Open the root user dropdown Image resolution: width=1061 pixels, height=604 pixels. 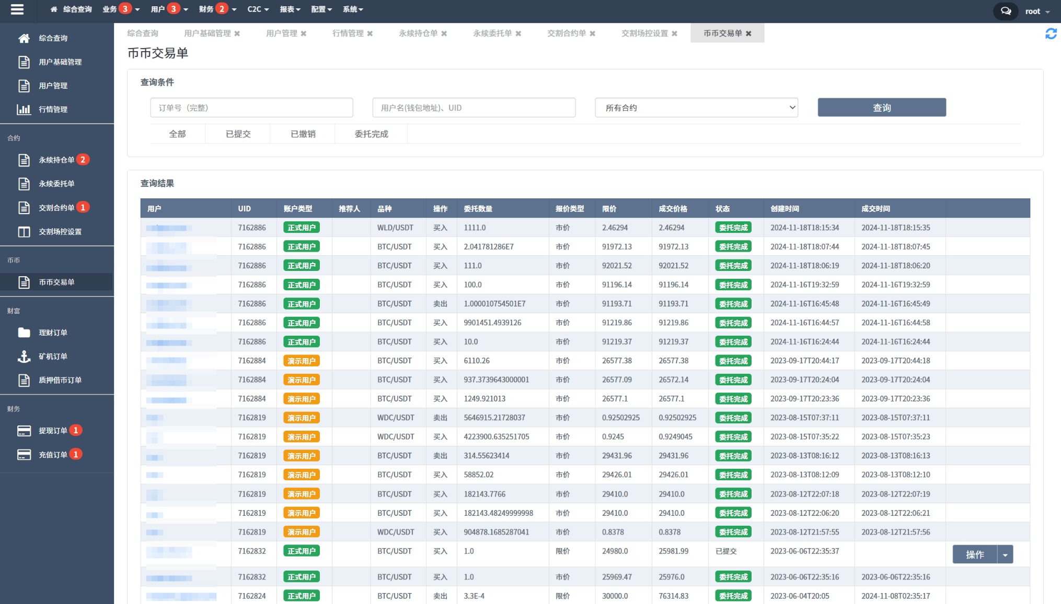(1037, 11)
